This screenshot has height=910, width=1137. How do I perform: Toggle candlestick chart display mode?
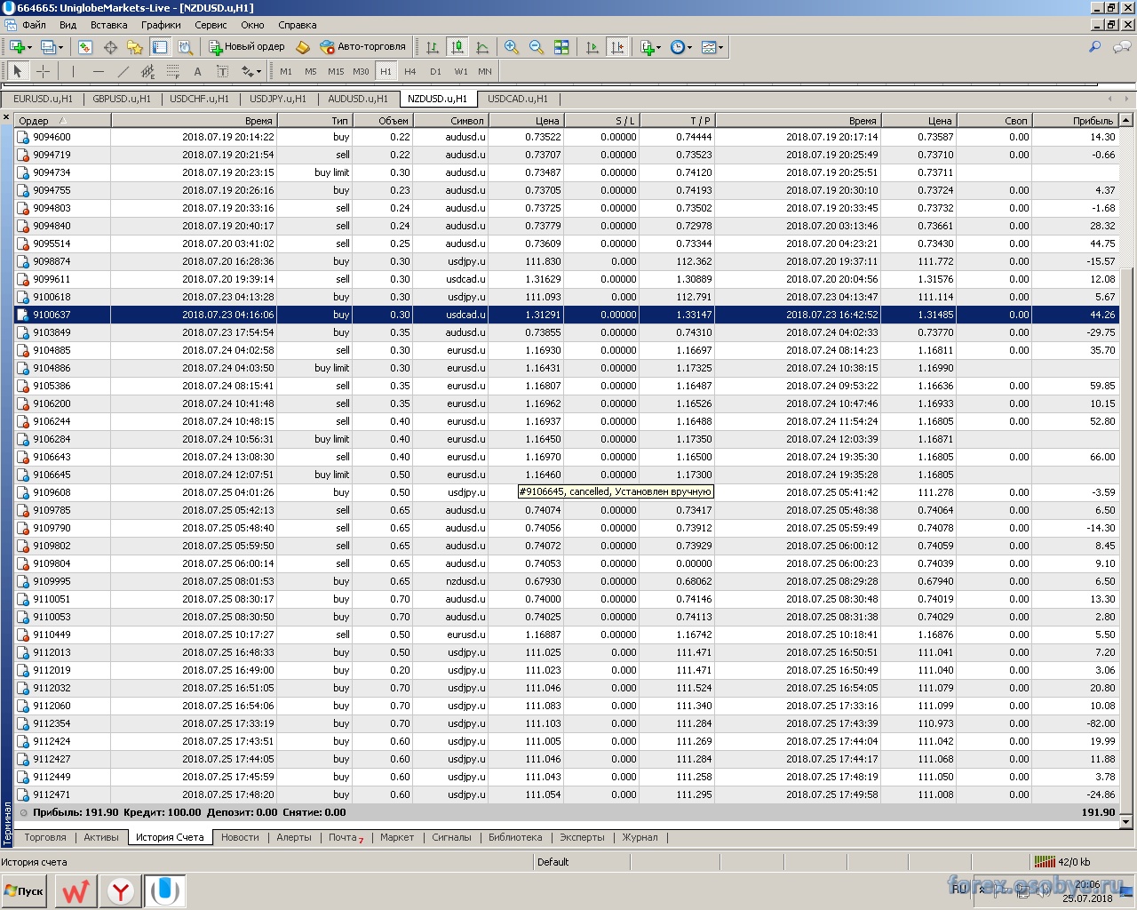(x=457, y=47)
